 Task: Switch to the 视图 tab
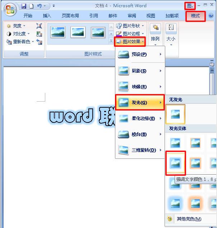[151, 15]
